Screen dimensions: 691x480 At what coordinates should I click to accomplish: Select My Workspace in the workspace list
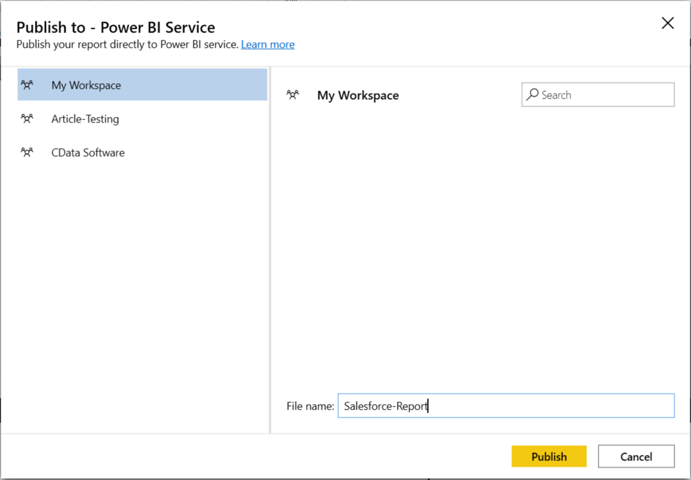click(86, 85)
